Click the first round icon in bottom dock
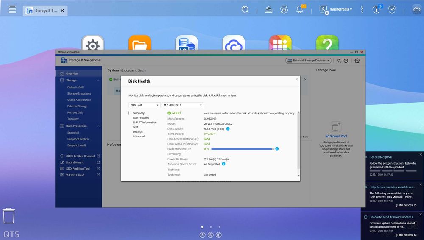The width and height of the screenshot is (424, 240). coord(202,235)
